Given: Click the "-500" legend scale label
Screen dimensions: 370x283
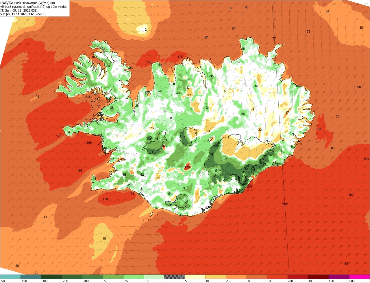Looking at the screenshot, I should tap(3, 281).
